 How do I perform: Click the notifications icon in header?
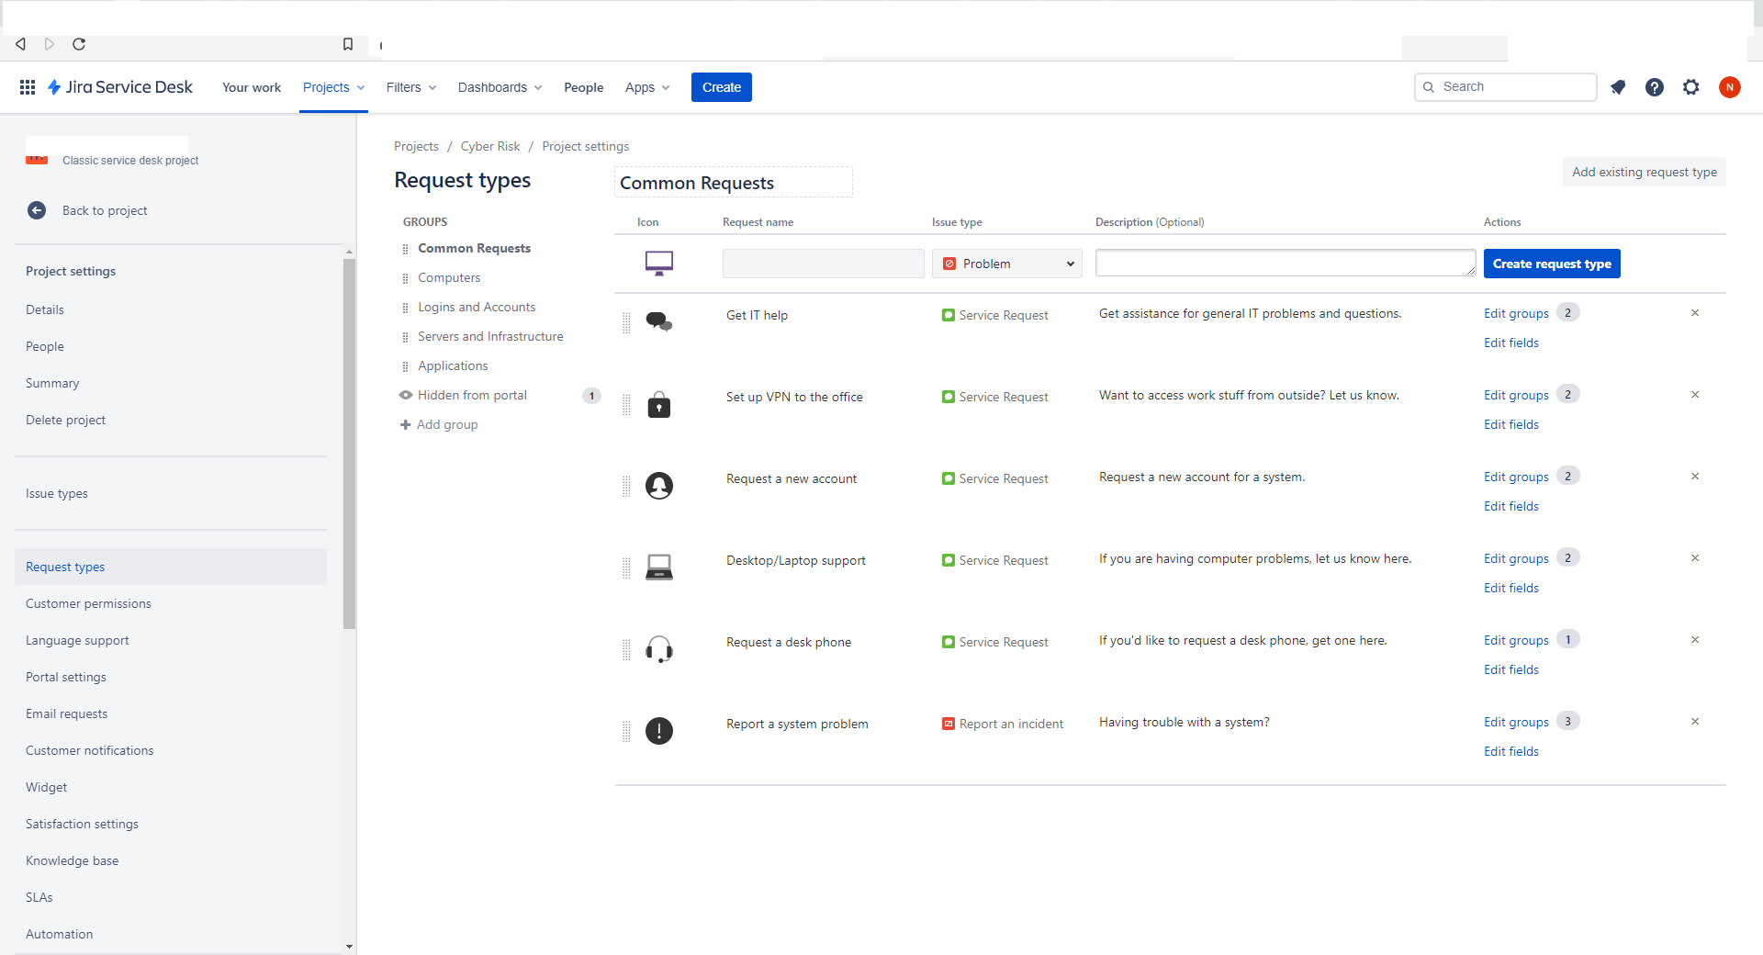[1618, 87]
